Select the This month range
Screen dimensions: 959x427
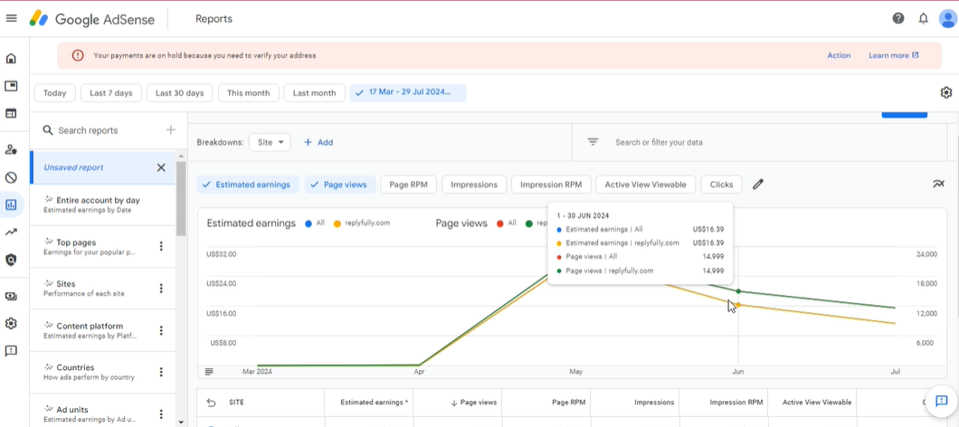click(248, 93)
